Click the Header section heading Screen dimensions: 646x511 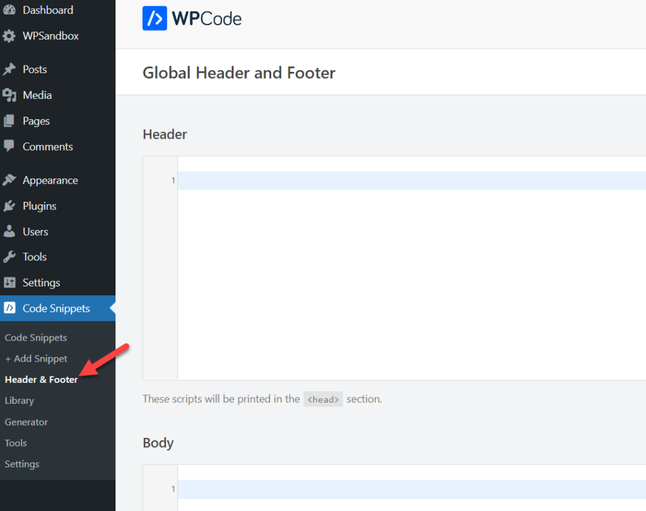(x=165, y=134)
